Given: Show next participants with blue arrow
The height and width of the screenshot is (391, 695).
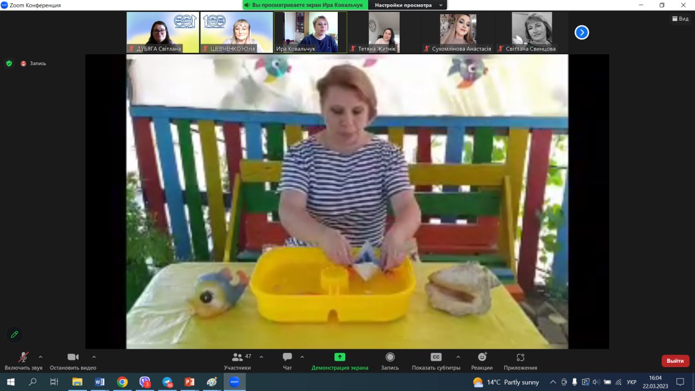Looking at the screenshot, I should pyautogui.click(x=582, y=33).
